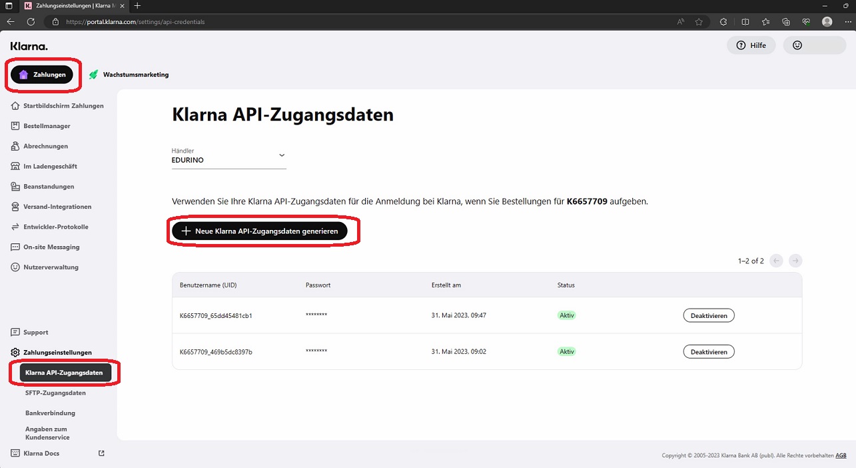Open Nutzerverwaltung
The height and width of the screenshot is (468, 856).
(51, 267)
